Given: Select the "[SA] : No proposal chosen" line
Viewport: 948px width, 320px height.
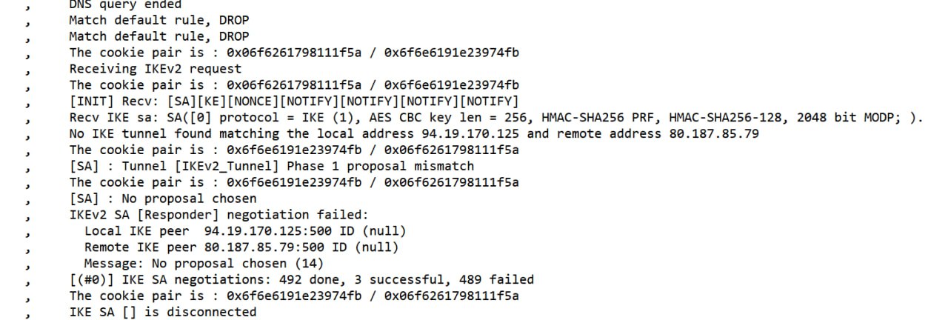Looking at the screenshot, I should 163,199.
